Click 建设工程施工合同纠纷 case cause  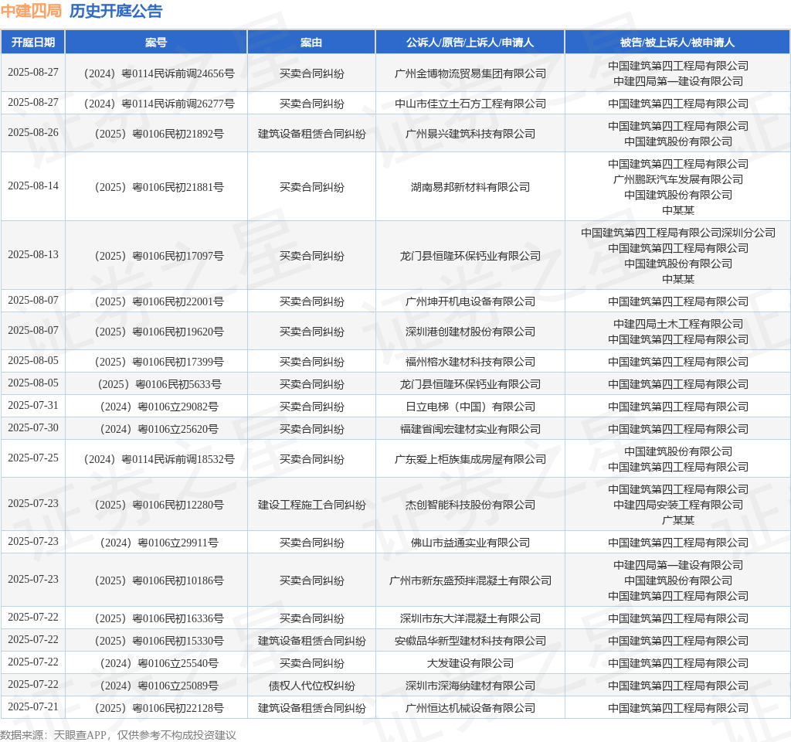click(x=312, y=505)
